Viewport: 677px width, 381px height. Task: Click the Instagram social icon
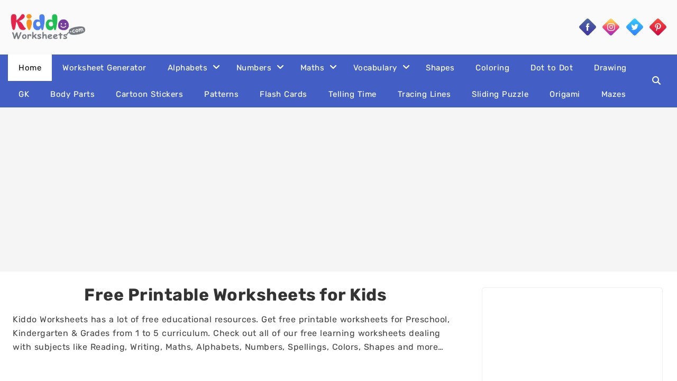[x=611, y=27]
